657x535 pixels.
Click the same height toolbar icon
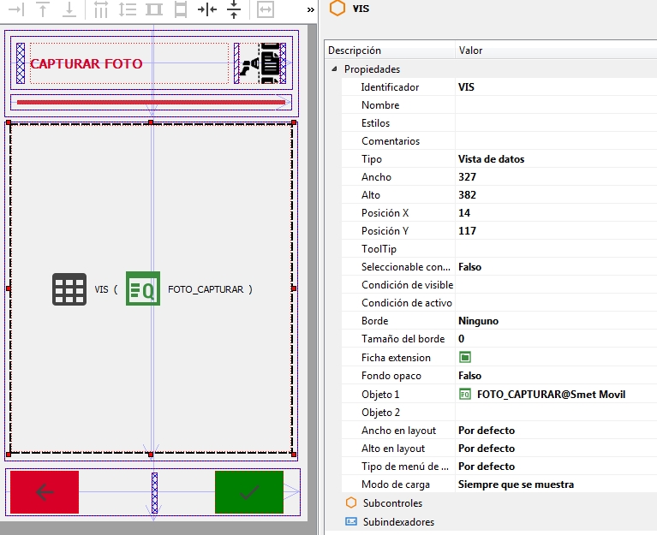pyautogui.click(x=181, y=9)
